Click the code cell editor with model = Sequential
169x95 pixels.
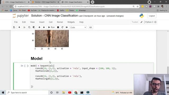(x=91, y=76)
